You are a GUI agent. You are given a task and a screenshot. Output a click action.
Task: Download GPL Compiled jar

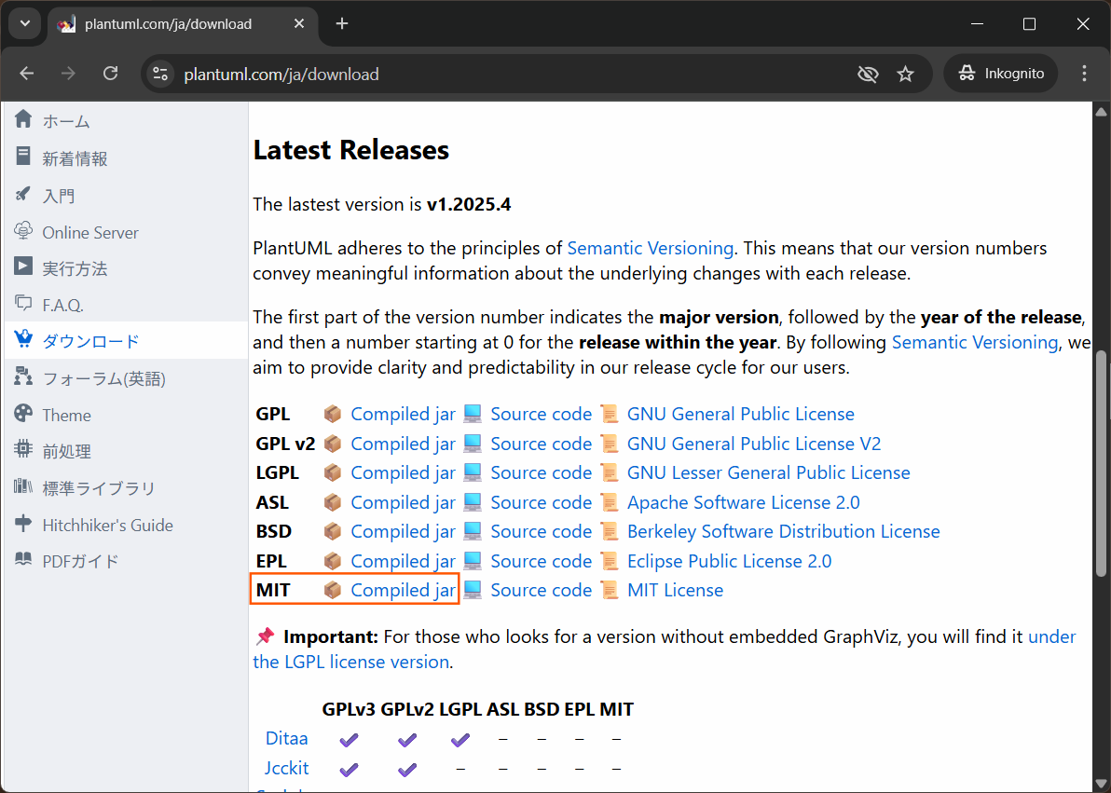404,414
